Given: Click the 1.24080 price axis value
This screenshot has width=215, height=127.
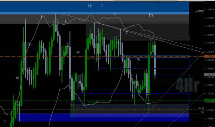Looking at the screenshot, I should click(x=209, y=35).
